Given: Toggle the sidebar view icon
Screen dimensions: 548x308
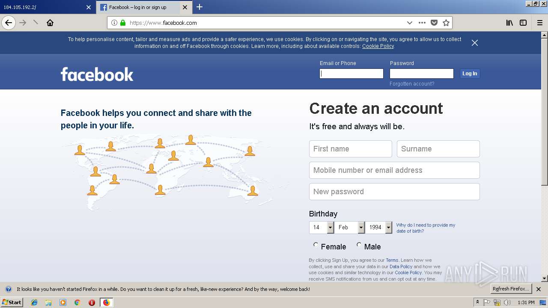Looking at the screenshot, I should pyautogui.click(x=523, y=23).
